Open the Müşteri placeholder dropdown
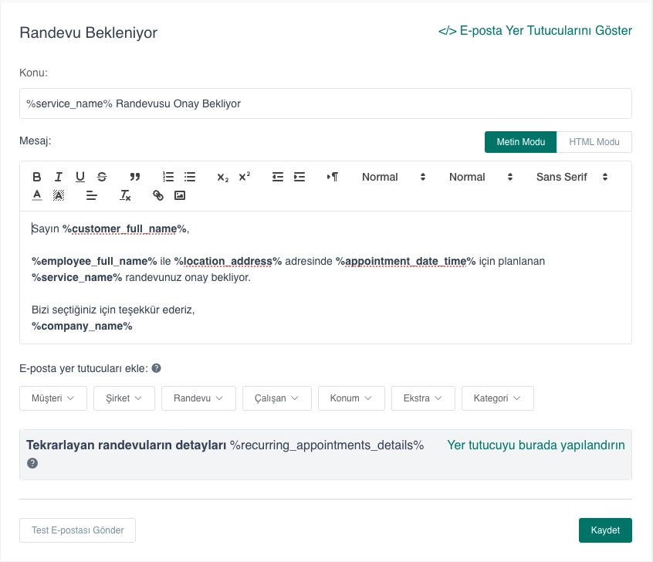This screenshot has width=653, height=562. [x=52, y=398]
